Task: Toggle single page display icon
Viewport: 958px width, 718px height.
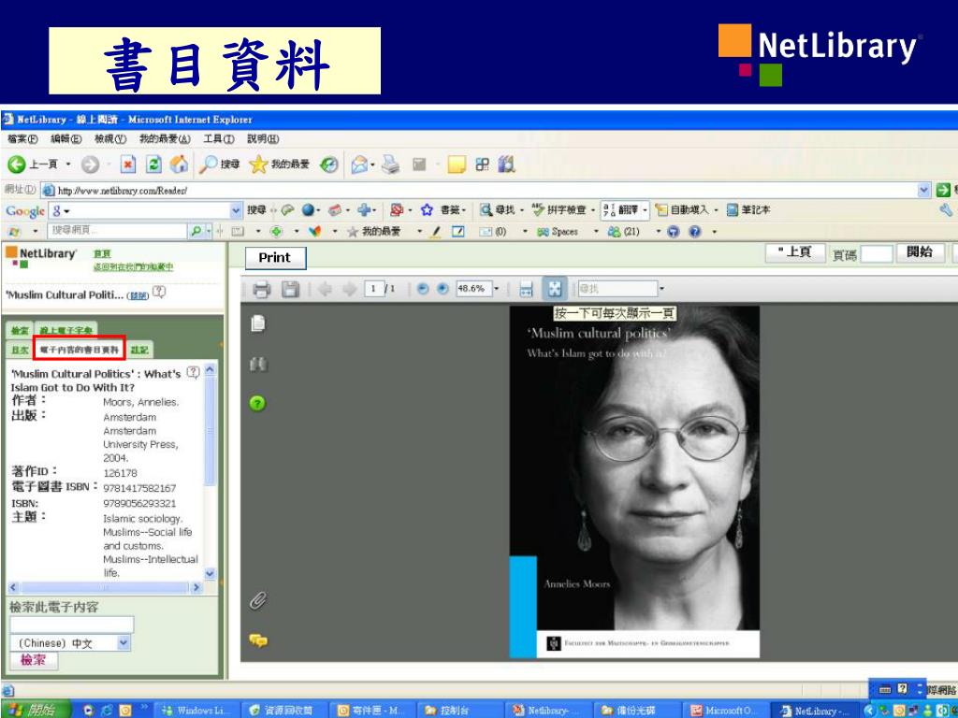Action: tap(555, 289)
